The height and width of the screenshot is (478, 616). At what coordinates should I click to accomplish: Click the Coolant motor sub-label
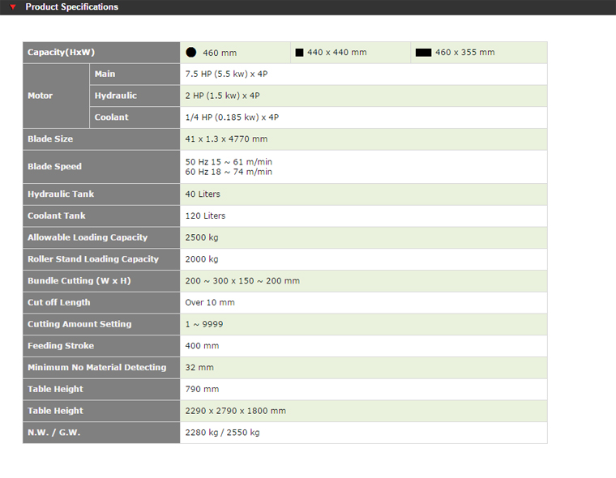pyautogui.click(x=111, y=117)
